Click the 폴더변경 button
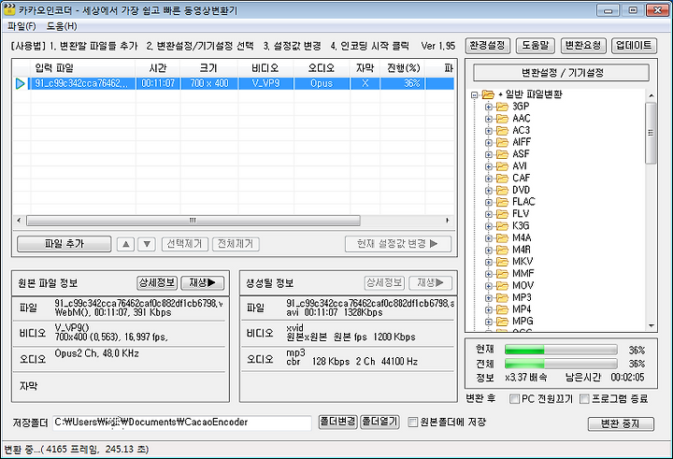This screenshot has height=459, width=673. point(337,422)
